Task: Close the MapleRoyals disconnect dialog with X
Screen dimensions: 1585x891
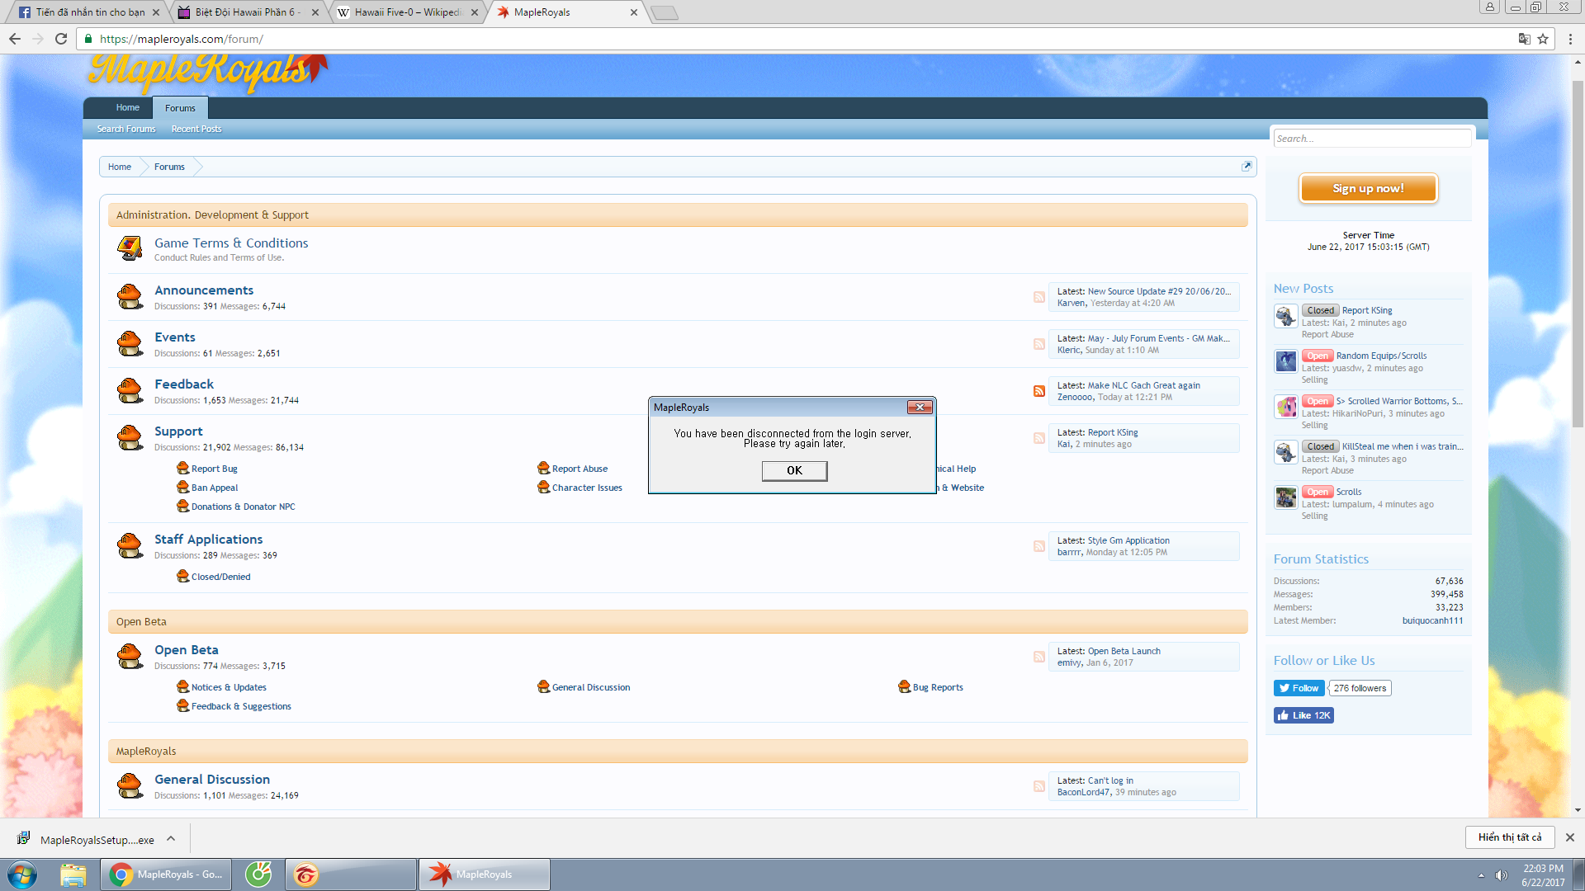Action: [920, 407]
